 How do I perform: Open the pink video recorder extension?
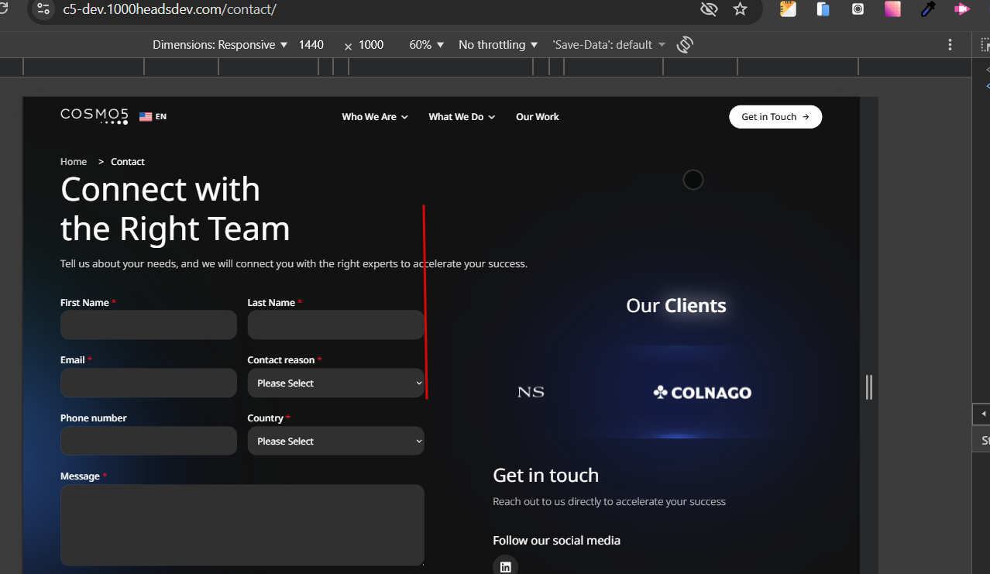pyautogui.click(x=962, y=9)
